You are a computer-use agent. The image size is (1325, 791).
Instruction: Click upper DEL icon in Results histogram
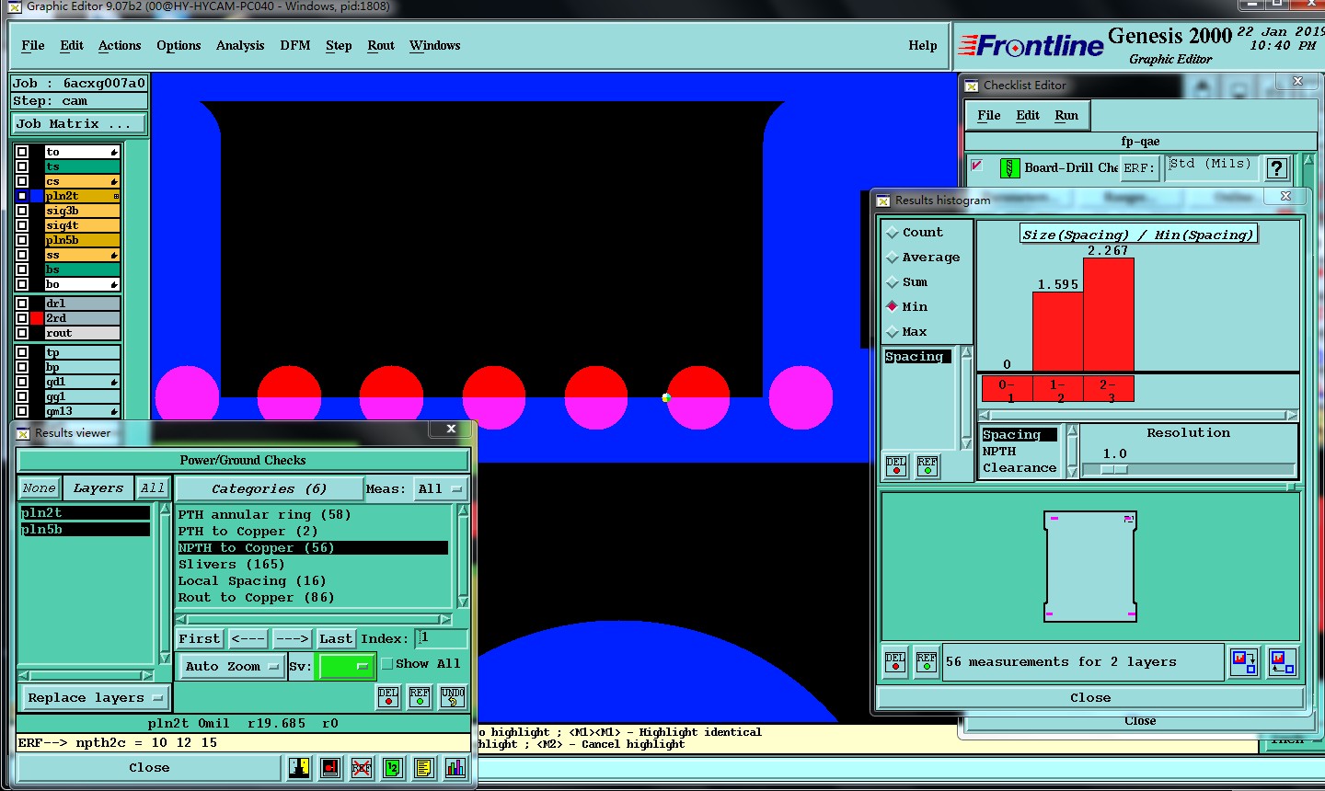(x=896, y=465)
